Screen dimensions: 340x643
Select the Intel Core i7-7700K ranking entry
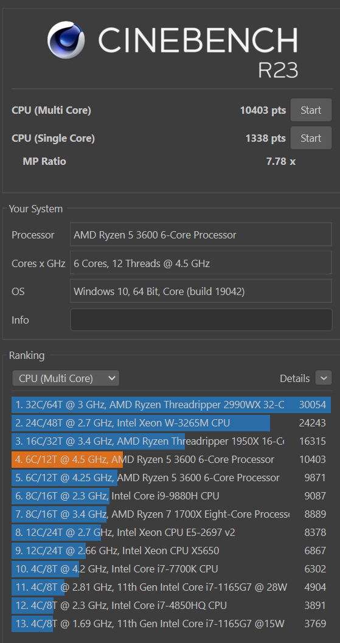pos(171,569)
